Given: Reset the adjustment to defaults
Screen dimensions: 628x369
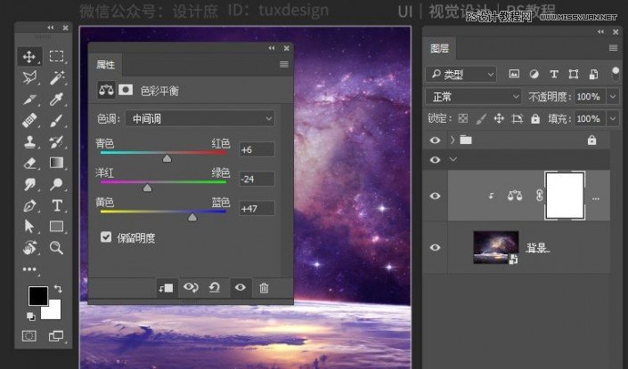Looking at the screenshot, I should [215, 287].
